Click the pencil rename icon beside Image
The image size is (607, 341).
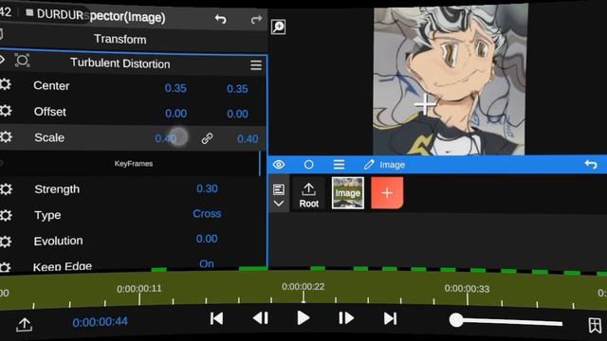point(369,165)
